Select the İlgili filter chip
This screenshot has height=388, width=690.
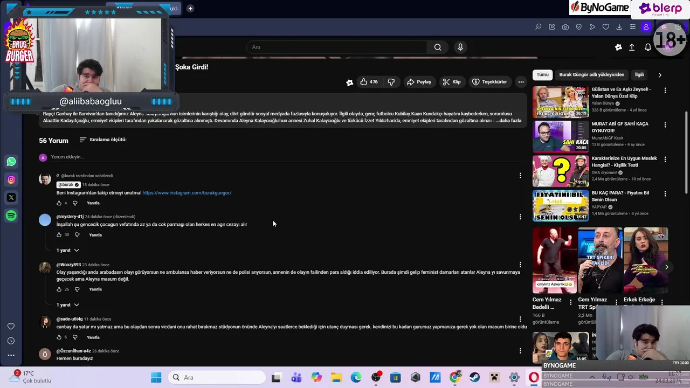coord(639,75)
